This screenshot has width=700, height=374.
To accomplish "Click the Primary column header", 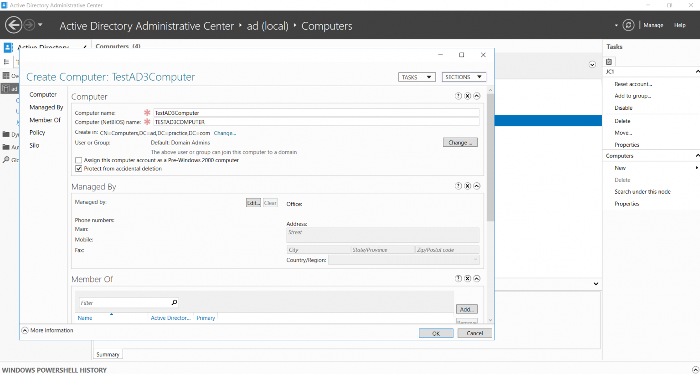I will (206, 318).
